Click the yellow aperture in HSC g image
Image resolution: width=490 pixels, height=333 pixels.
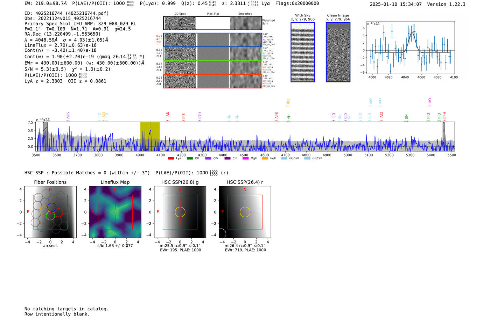pyautogui.click(x=180, y=212)
